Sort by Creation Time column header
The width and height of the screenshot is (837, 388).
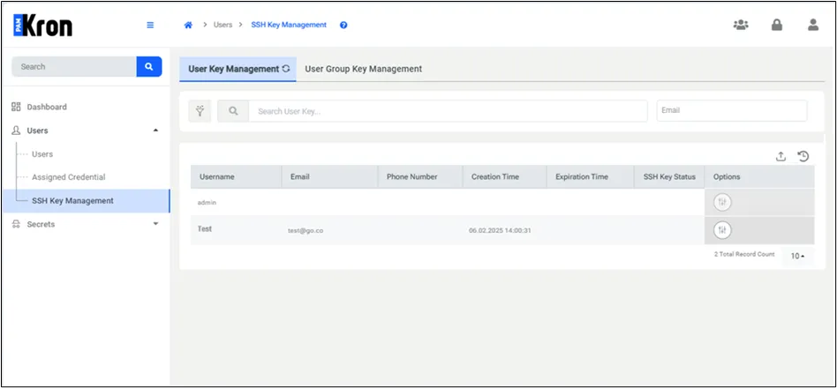(504, 176)
